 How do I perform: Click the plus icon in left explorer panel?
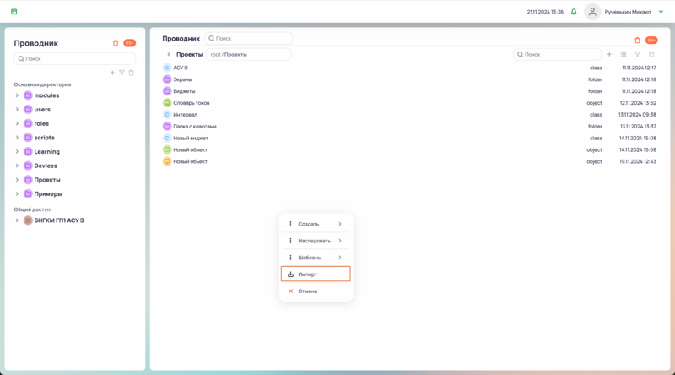[x=112, y=73]
